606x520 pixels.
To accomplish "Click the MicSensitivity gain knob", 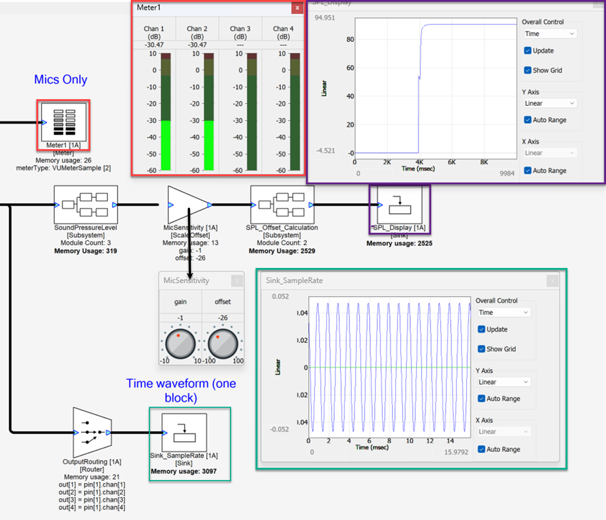I will click(x=180, y=344).
